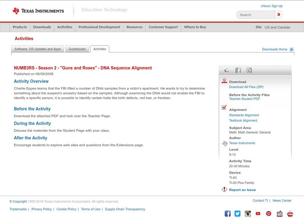Open the Textbook Alignment link

(243, 120)
